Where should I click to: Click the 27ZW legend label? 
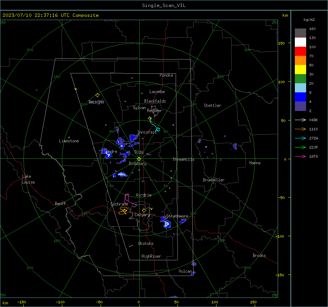click(313, 138)
